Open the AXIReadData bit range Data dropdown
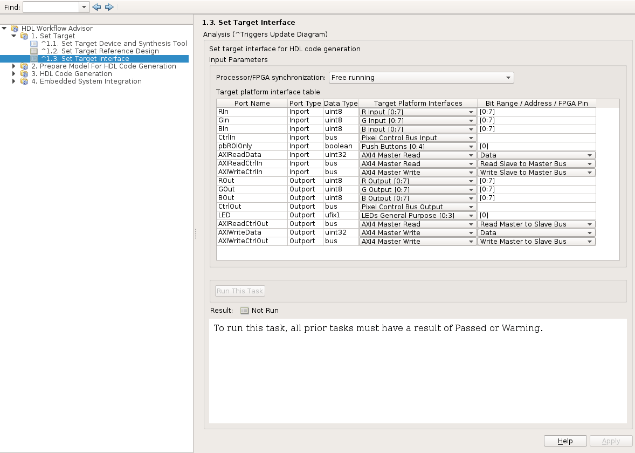Screen dimensions: 635x453 (x=536, y=155)
